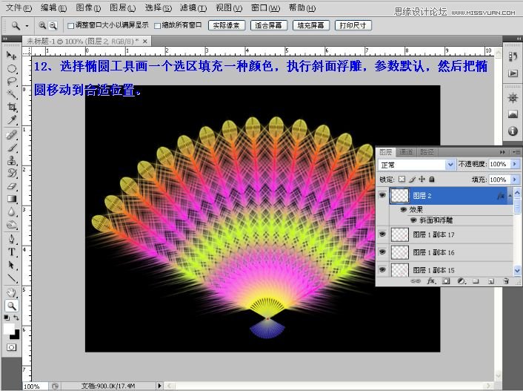Toggle lock position icon
Viewport: 523px width, 391px height.
422,179
